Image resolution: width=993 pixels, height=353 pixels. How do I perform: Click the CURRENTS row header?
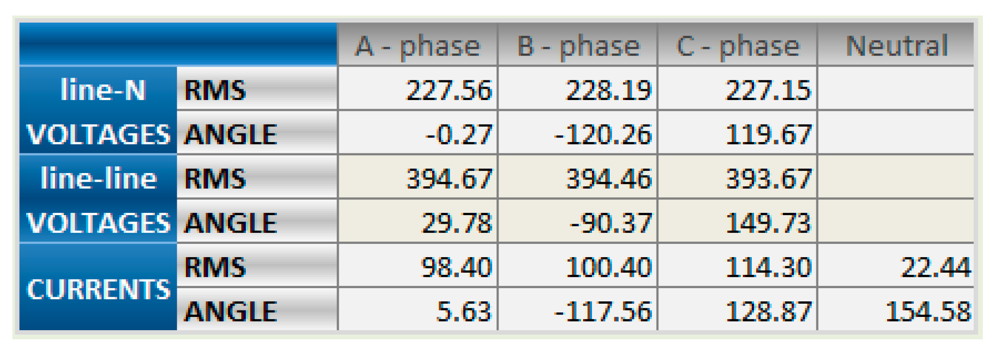click(98, 288)
